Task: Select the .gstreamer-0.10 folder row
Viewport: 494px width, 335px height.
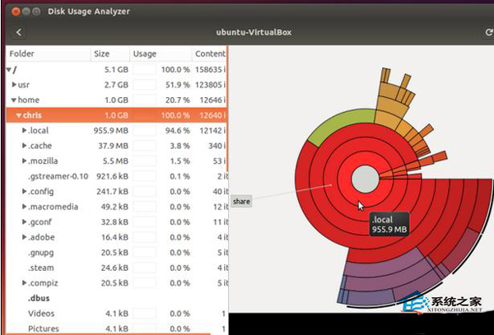Action: tap(58, 176)
